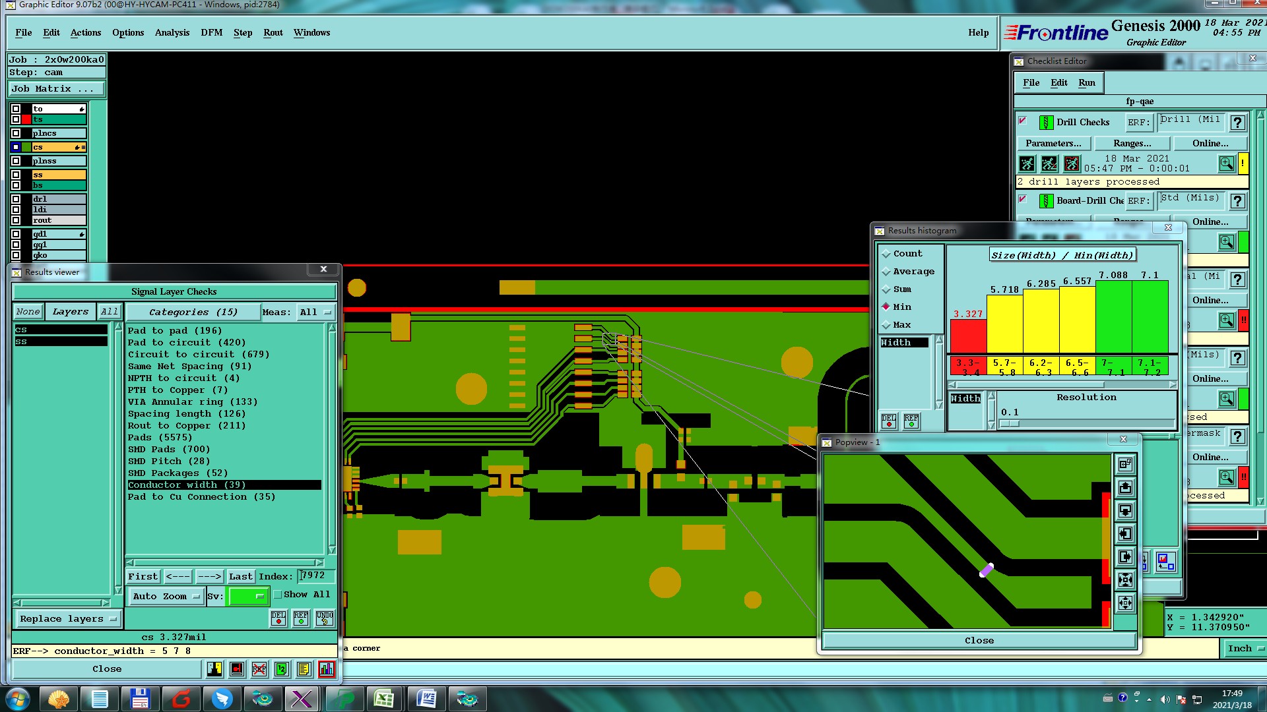Viewport: 1267px width, 712px height.
Task: Toggle visibility box of layer 'rout'
Action: (16, 220)
